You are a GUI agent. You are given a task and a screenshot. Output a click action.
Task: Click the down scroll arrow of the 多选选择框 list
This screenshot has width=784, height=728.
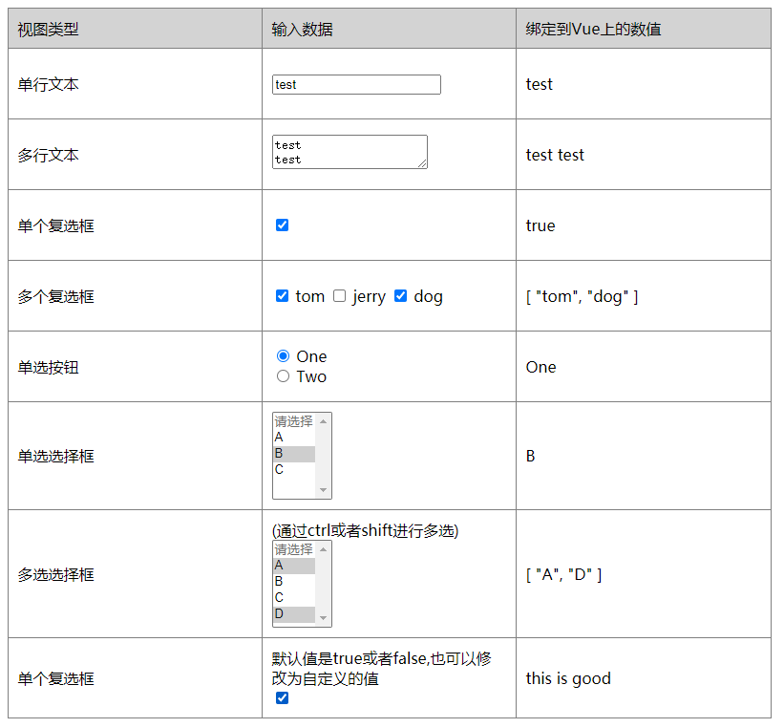[x=323, y=618]
